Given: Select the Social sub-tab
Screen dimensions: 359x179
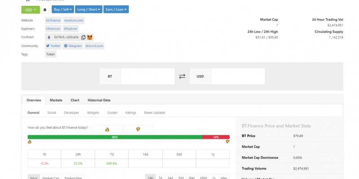Looking at the screenshot, I should point(52,113).
